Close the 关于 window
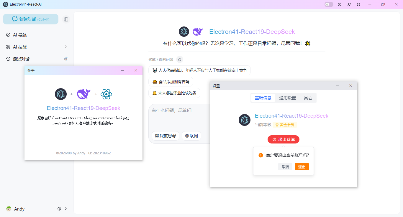This screenshot has width=403, height=217. [136, 71]
